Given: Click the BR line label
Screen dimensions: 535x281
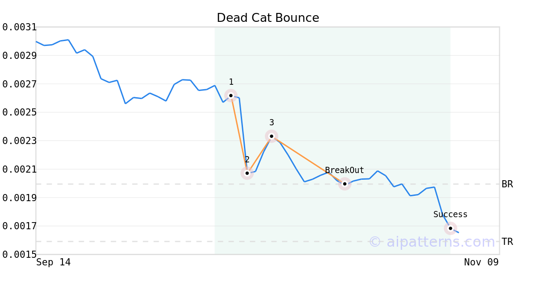Looking at the screenshot, I should [x=507, y=184].
